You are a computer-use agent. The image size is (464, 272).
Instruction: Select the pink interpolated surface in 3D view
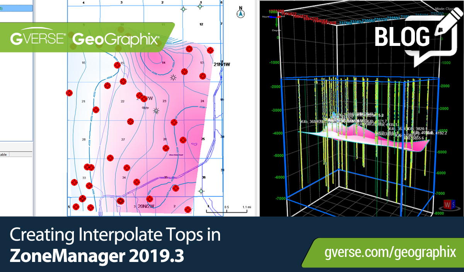(x=363, y=137)
